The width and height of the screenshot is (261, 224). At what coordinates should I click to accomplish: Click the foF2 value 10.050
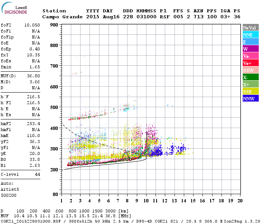pos(32,25)
